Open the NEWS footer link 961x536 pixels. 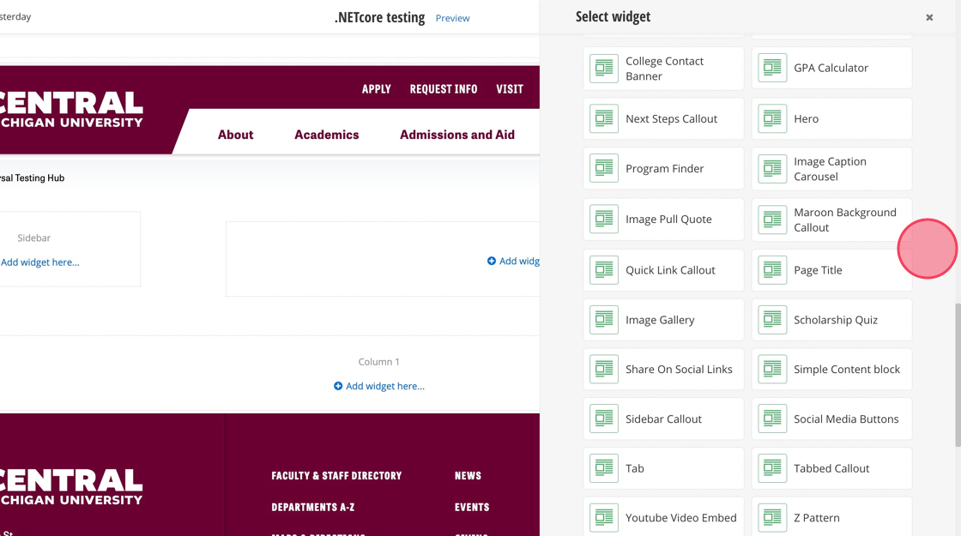468,476
